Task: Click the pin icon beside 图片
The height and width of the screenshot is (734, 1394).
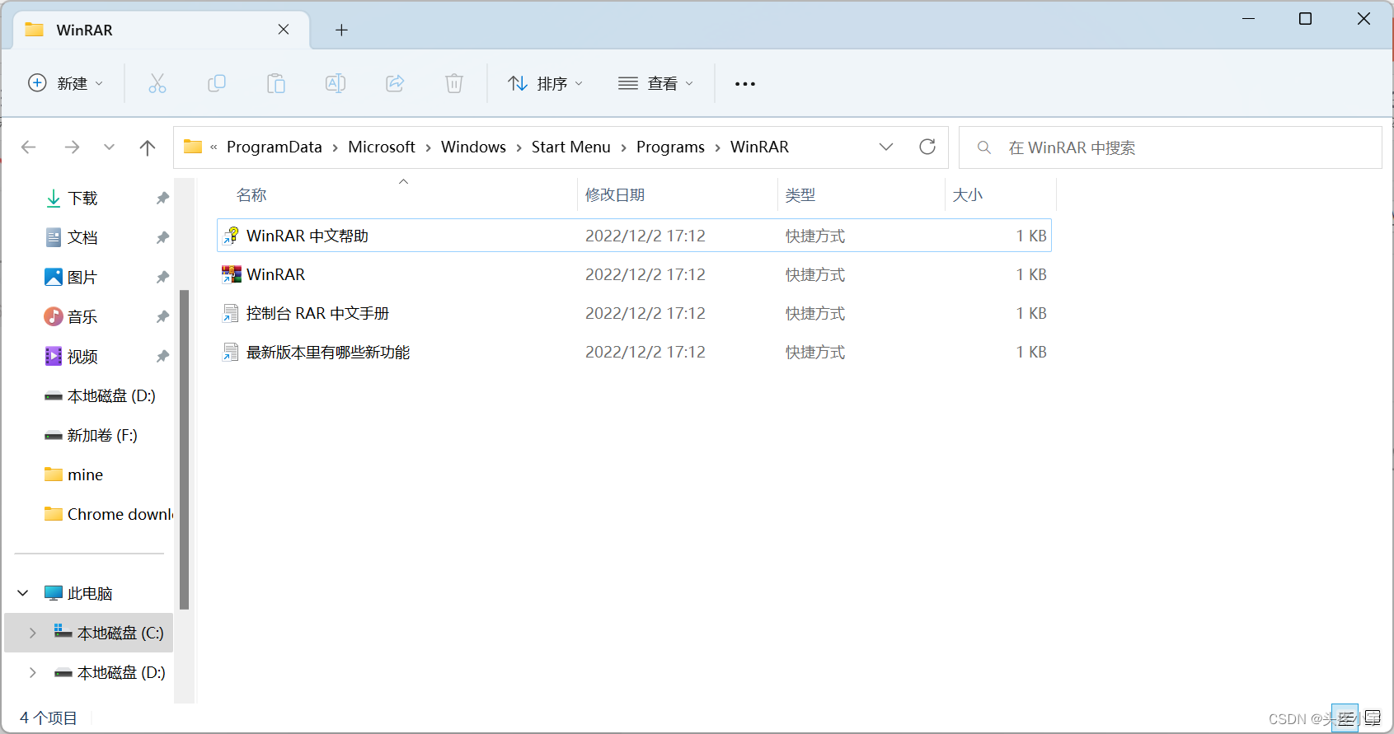Action: pos(162,277)
